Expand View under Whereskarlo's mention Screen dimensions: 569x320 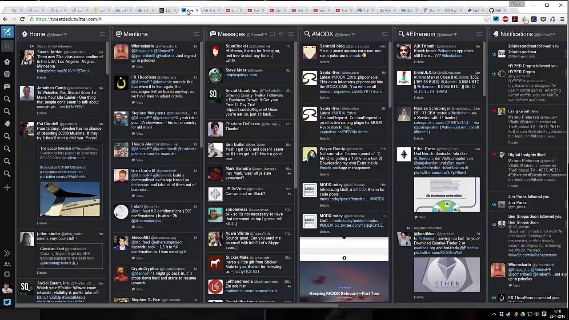tap(137, 67)
